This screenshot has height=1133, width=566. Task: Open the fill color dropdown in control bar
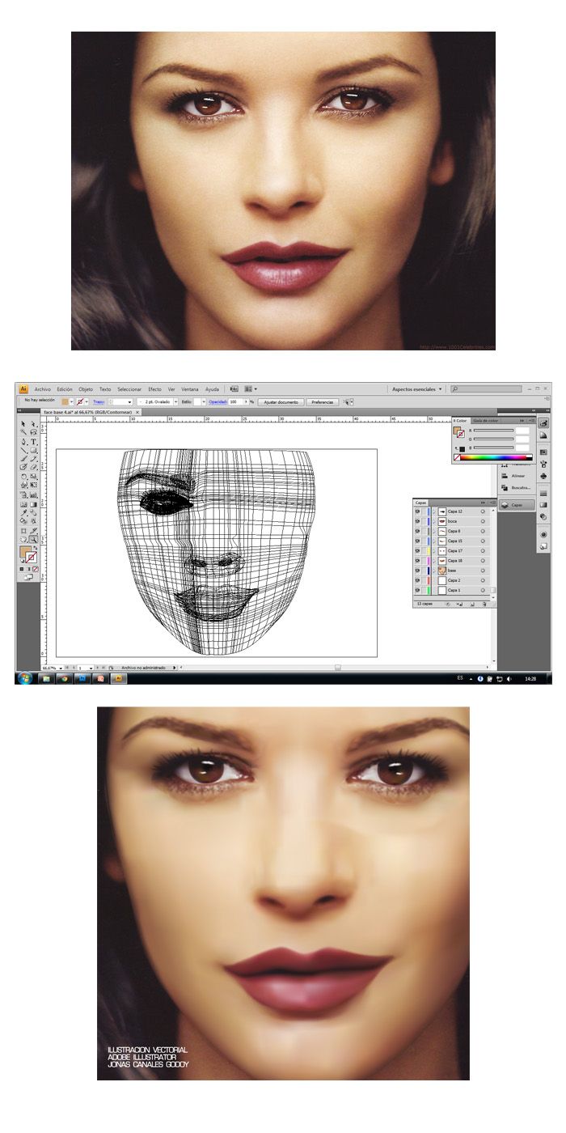click(72, 401)
